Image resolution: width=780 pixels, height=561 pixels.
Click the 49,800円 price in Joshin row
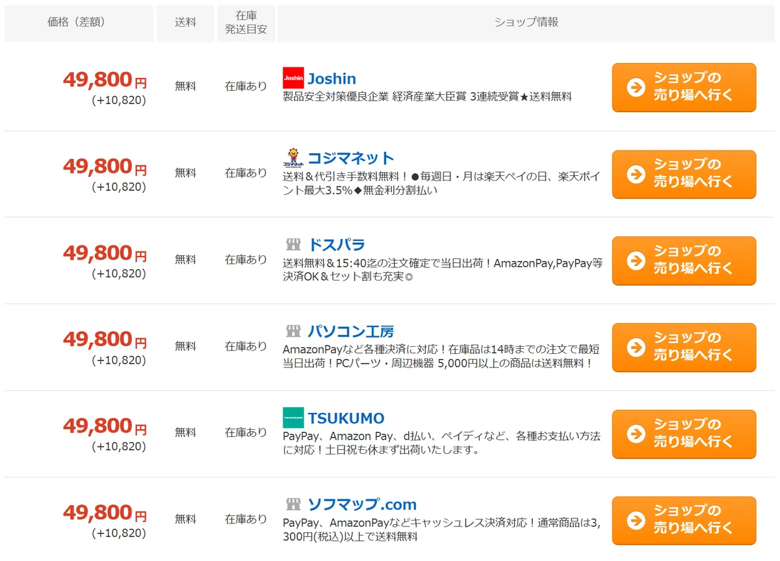coord(105,79)
